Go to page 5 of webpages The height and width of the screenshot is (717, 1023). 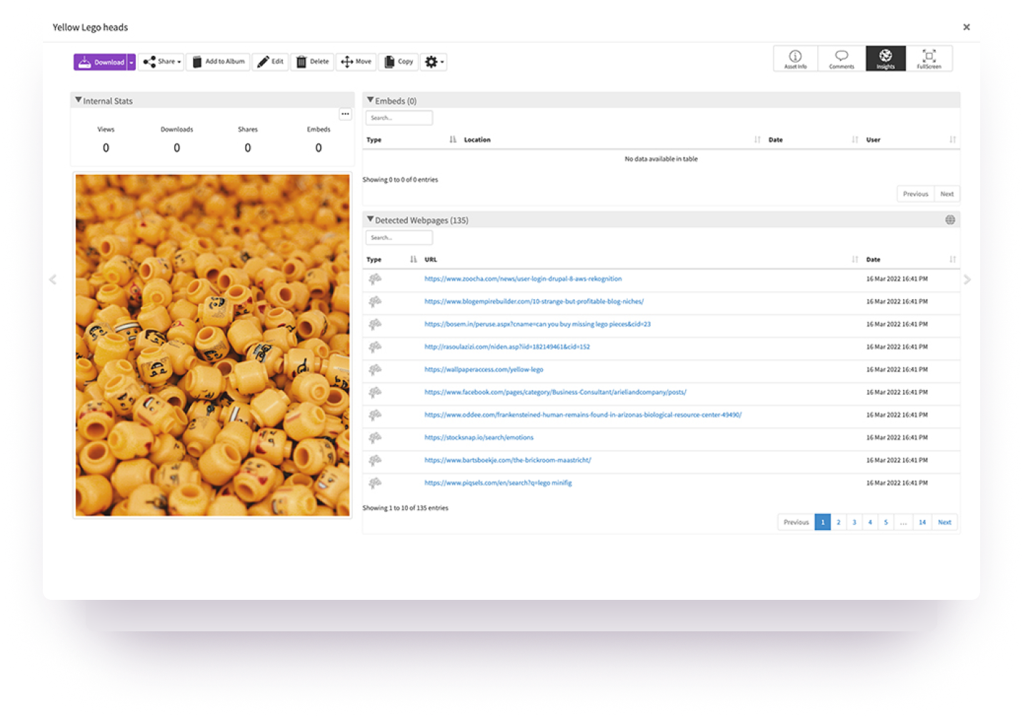click(886, 523)
